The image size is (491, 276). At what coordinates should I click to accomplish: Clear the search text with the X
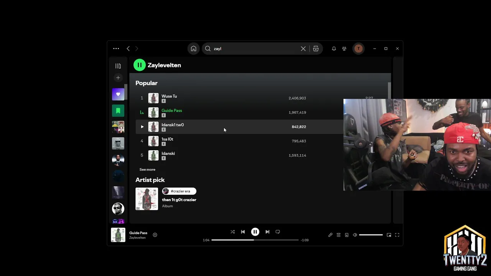tap(303, 49)
